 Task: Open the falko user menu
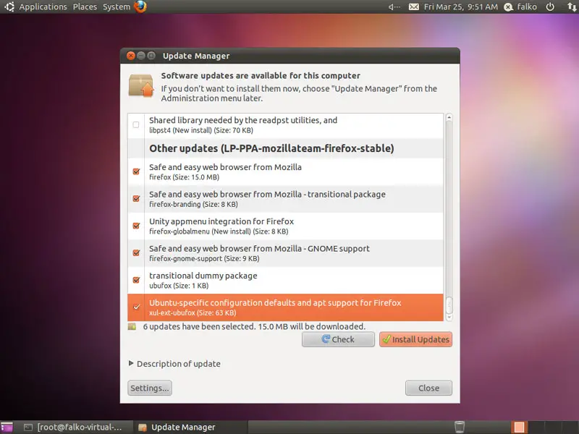tap(527, 7)
